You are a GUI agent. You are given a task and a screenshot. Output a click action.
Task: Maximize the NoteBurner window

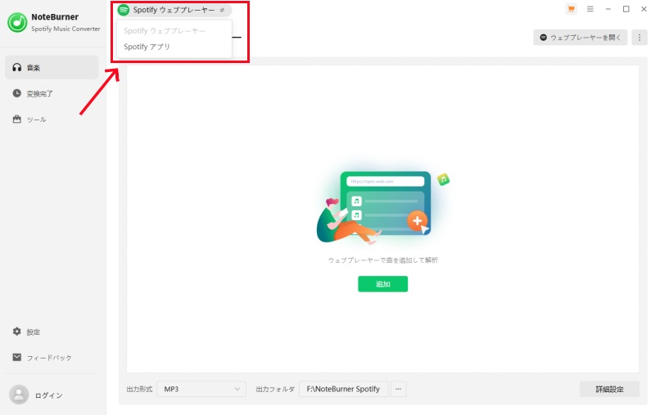626,9
